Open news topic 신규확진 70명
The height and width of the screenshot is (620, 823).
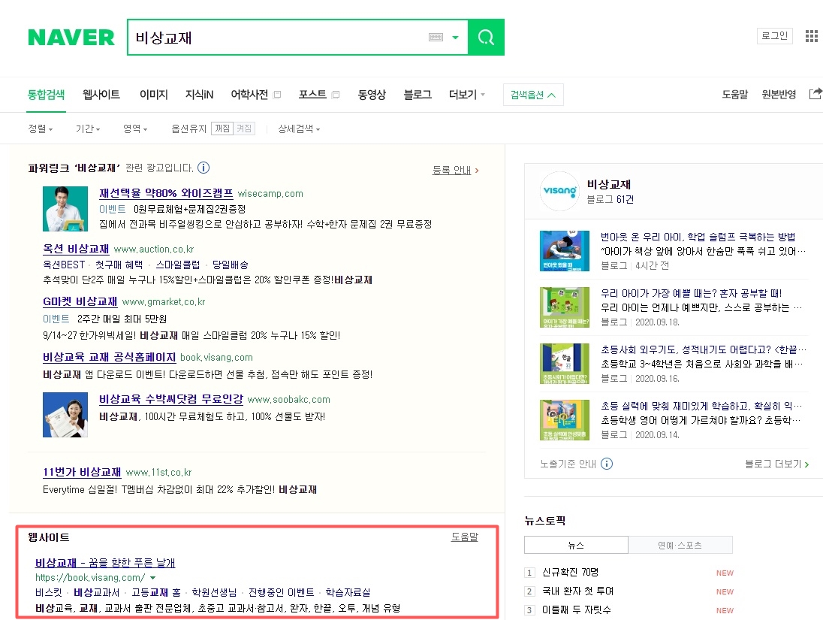[570, 572]
